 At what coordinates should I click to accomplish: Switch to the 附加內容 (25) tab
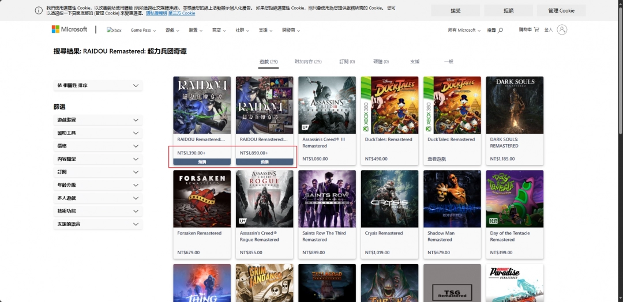point(307,62)
